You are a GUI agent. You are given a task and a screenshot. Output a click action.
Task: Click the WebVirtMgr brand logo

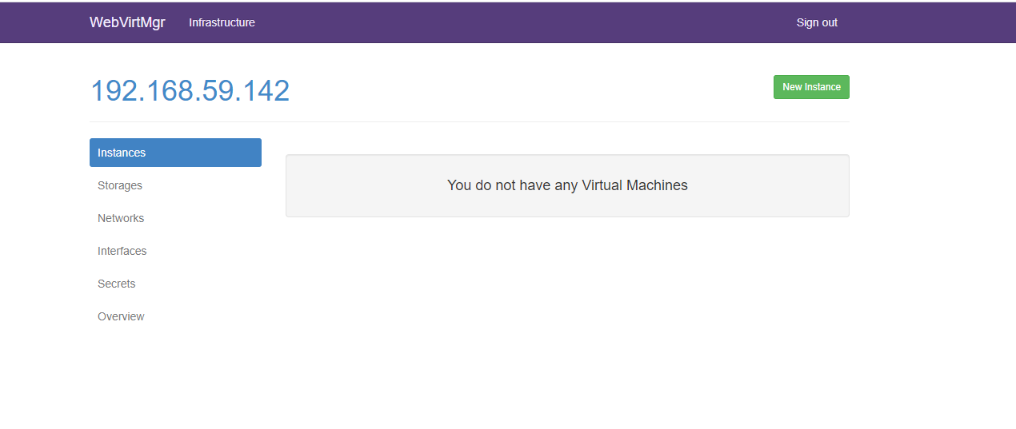[x=127, y=22]
